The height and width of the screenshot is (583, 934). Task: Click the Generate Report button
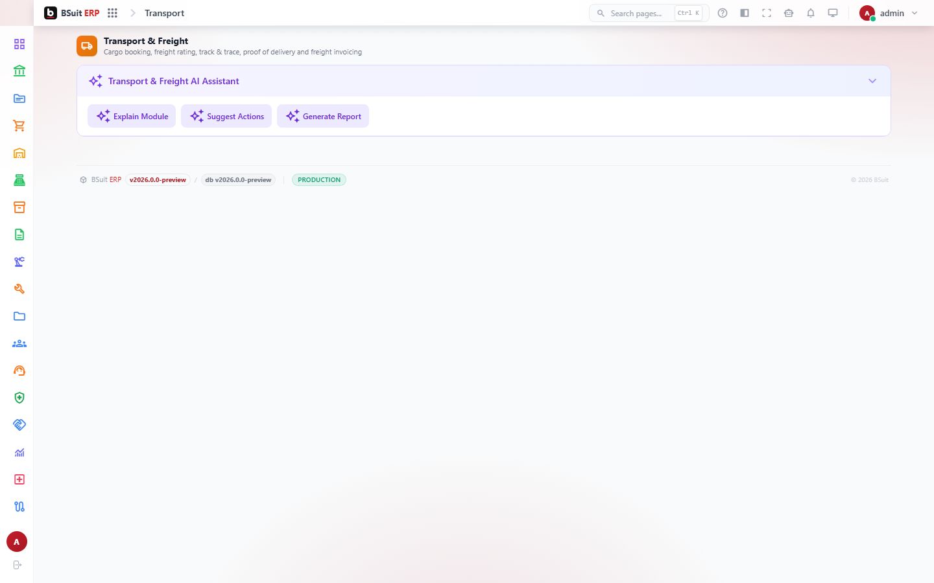pos(323,116)
